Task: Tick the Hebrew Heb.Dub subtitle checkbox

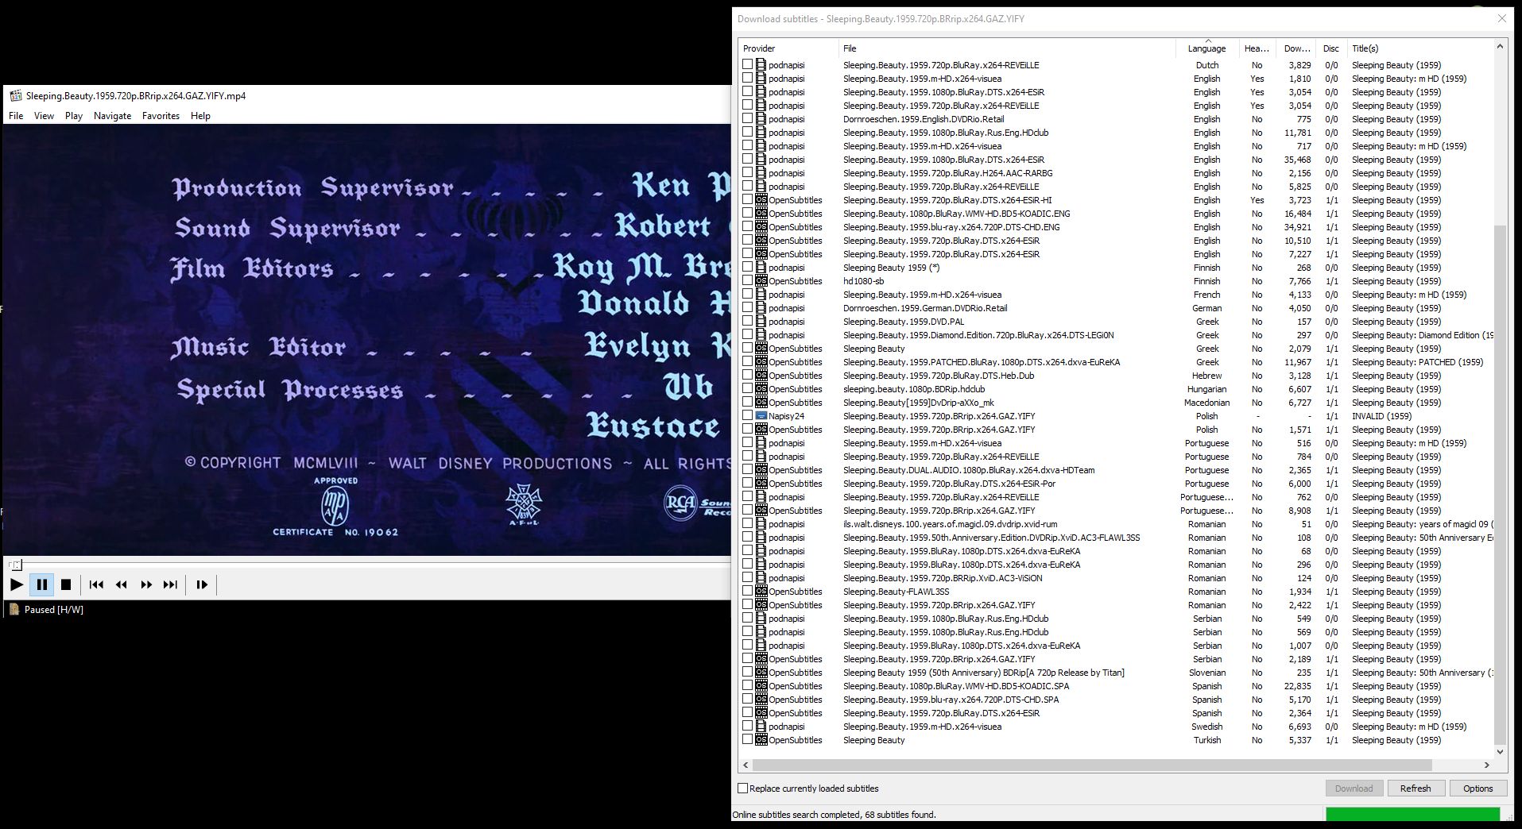Action: (x=747, y=376)
